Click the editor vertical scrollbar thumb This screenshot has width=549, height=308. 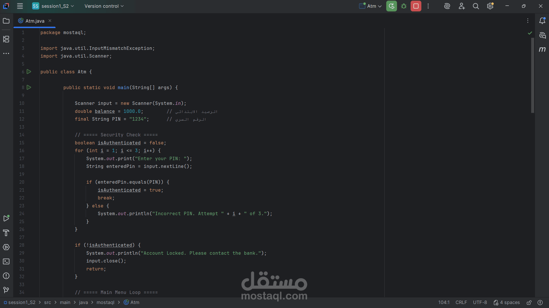532,75
